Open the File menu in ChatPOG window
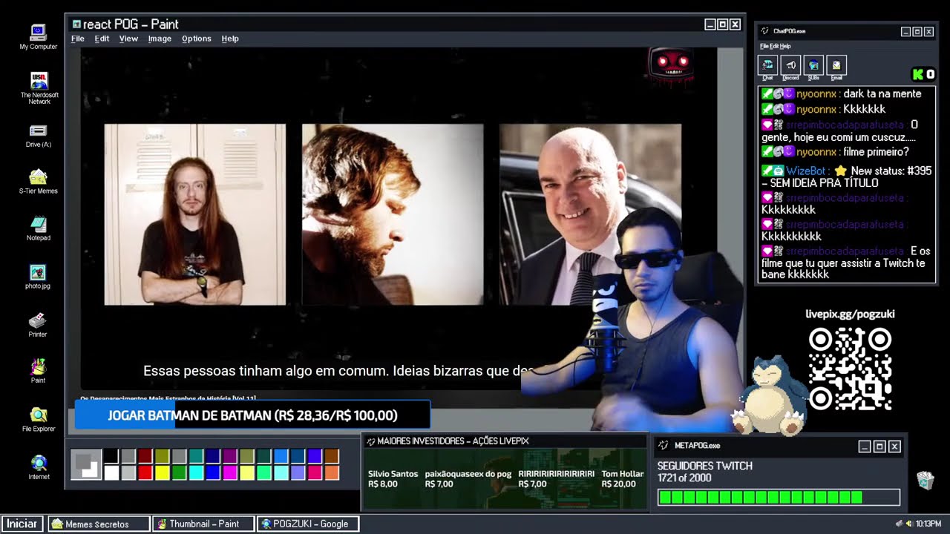The image size is (950, 534). coord(764,47)
